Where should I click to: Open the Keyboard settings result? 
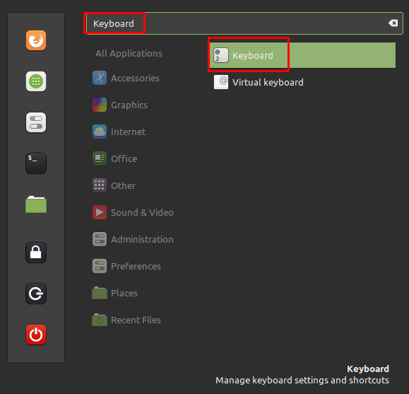point(302,55)
